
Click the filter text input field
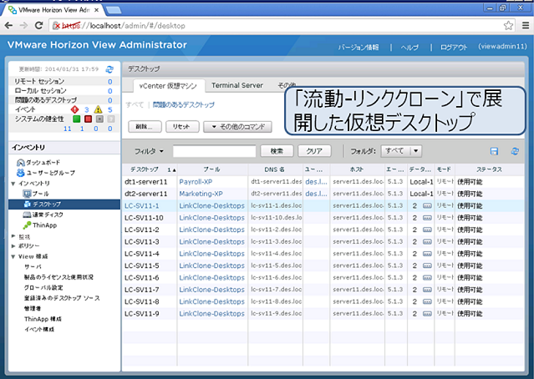click(214, 151)
